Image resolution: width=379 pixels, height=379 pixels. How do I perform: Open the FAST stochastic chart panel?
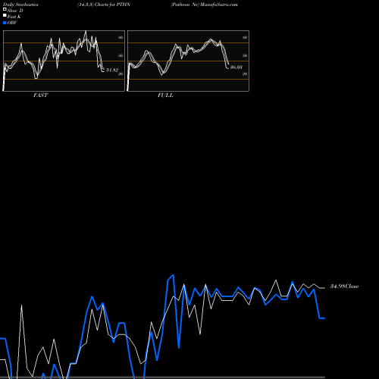(x=64, y=61)
